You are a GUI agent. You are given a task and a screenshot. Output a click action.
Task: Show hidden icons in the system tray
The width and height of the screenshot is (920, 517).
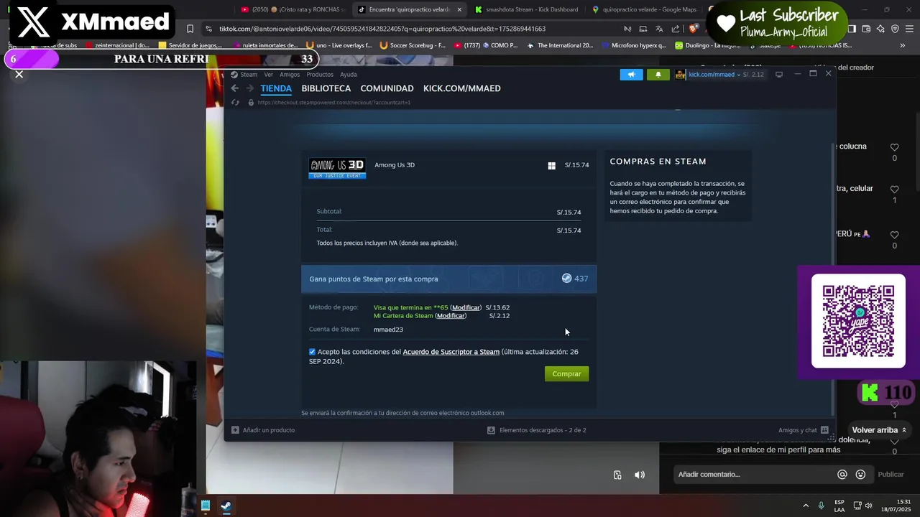pos(805,506)
